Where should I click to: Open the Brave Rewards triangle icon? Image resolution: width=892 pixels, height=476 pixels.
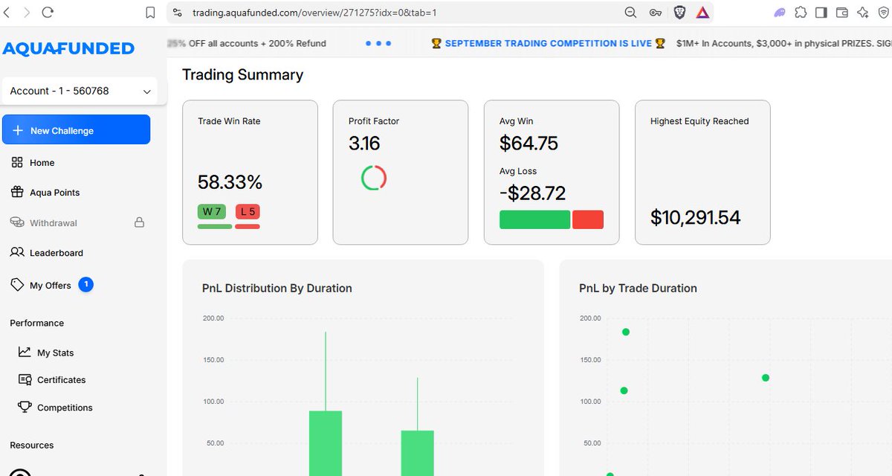point(702,13)
